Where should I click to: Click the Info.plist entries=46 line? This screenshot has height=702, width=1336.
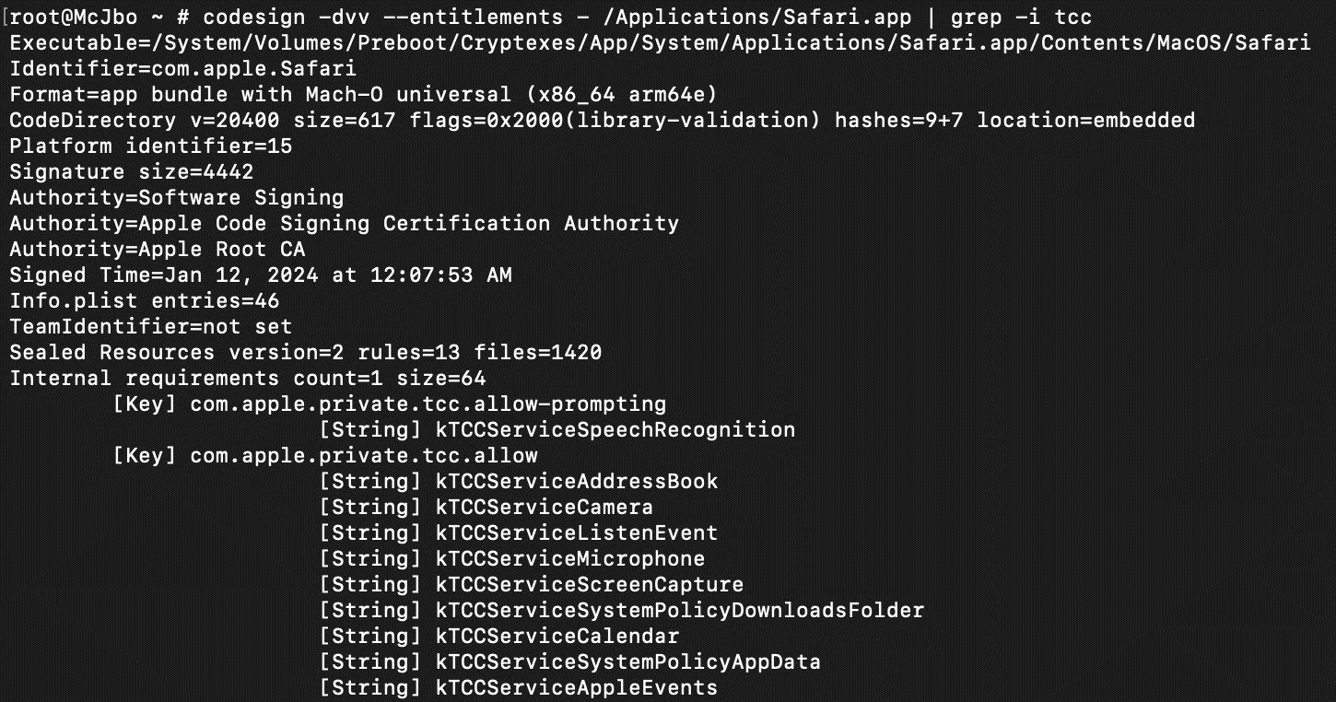144,301
